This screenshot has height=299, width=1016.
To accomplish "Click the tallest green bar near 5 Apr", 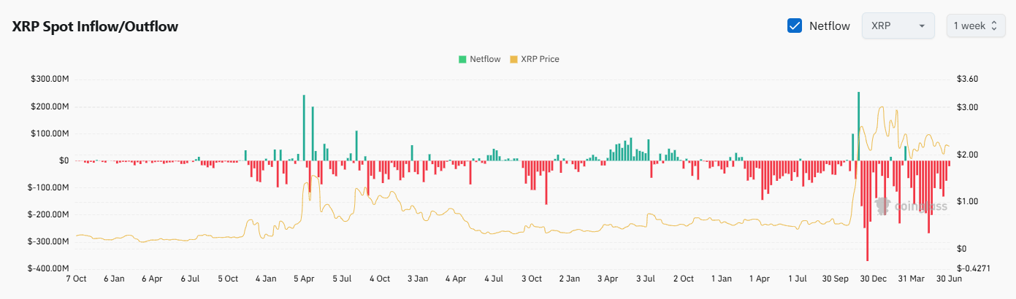I will (x=304, y=128).
